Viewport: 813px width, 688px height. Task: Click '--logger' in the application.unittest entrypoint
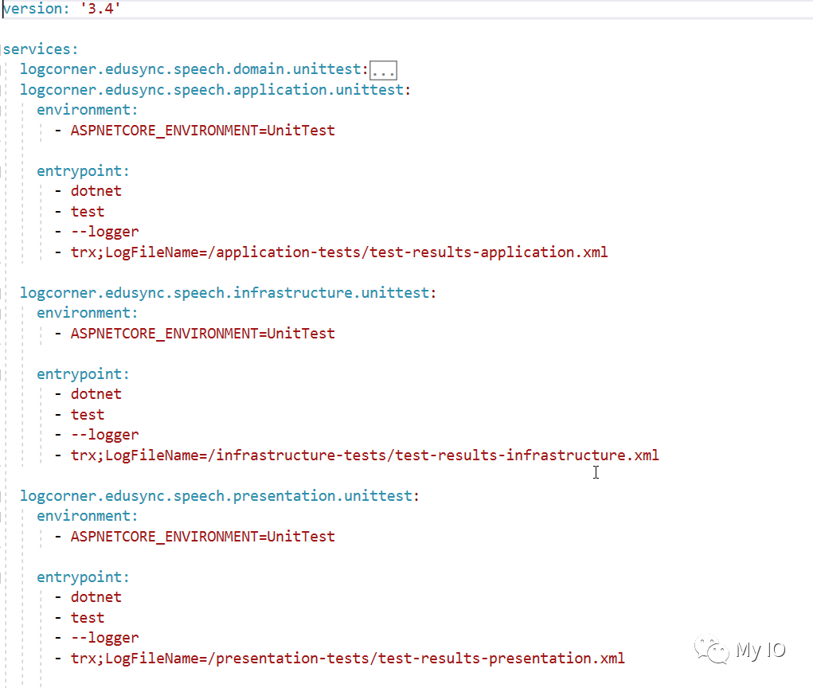tap(105, 232)
